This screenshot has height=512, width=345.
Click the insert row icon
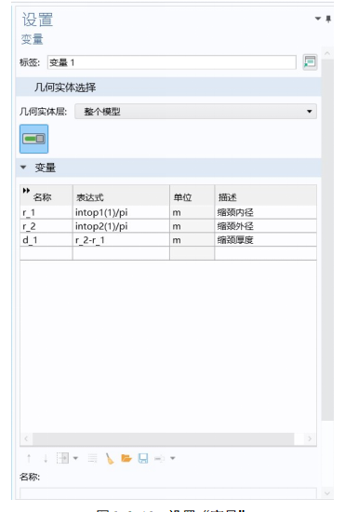coord(62,458)
